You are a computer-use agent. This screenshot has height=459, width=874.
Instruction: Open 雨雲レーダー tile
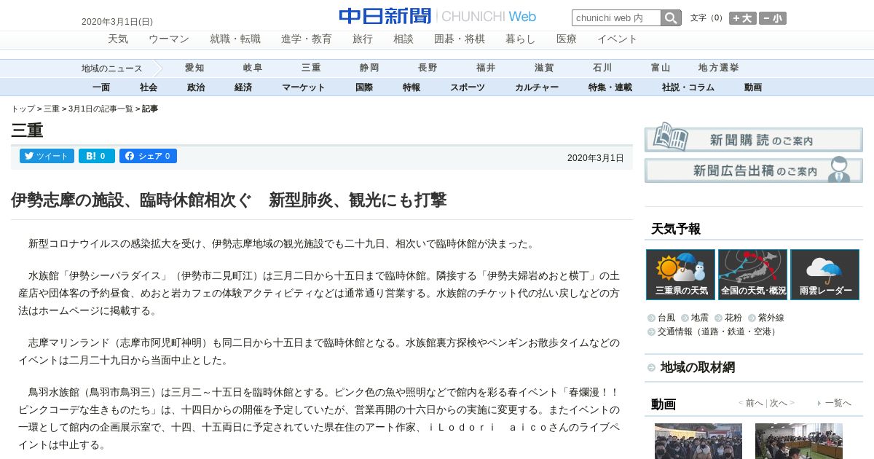[x=824, y=275]
